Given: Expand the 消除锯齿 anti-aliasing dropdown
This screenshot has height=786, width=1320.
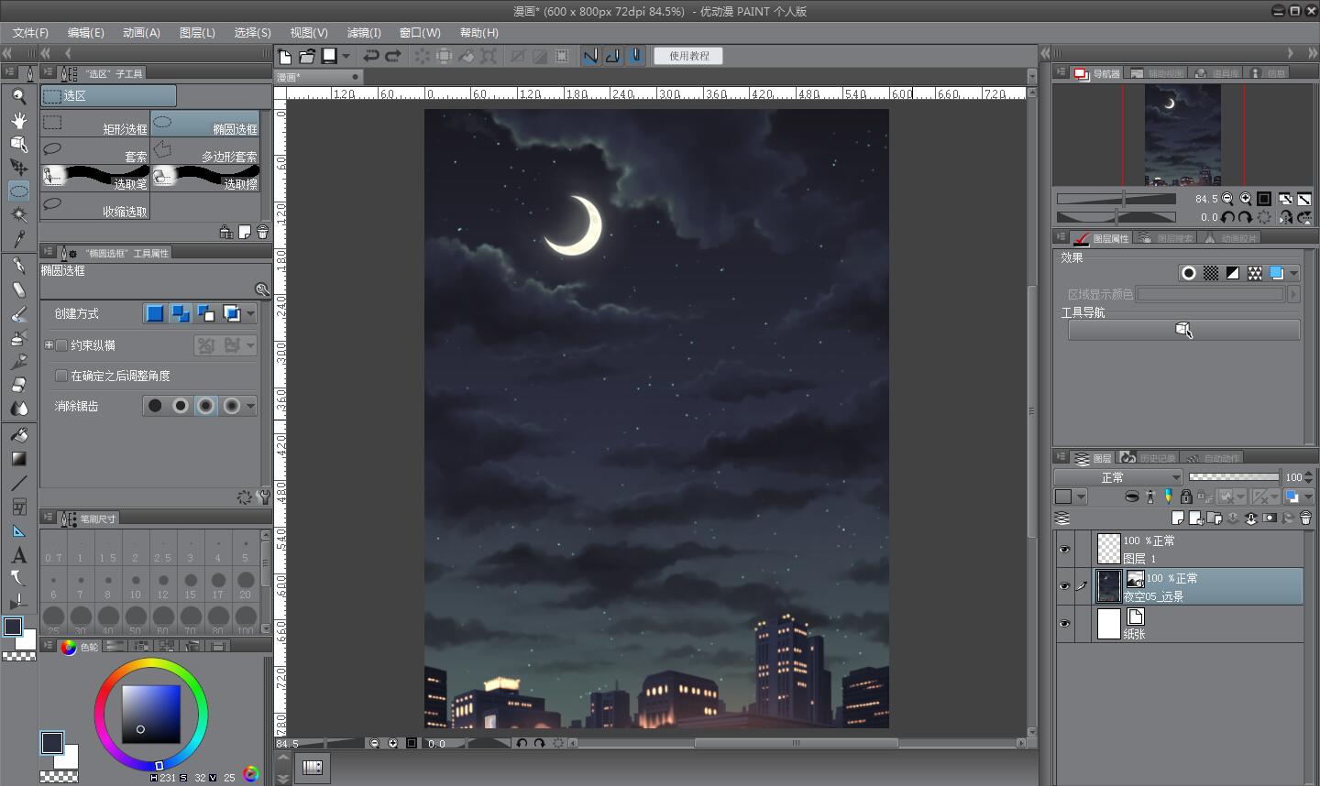Looking at the screenshot, I should coord(250,406).
